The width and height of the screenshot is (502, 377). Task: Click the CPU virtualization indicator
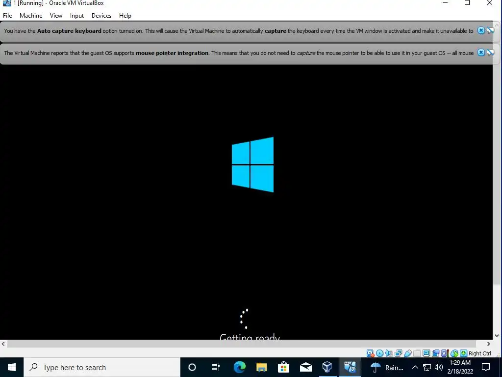click(x=445, y=353)
